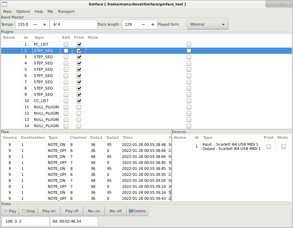Click the Rec on button
Image resolution: width=293 pixels, height=228 pixels.
[x=94, y=211]
